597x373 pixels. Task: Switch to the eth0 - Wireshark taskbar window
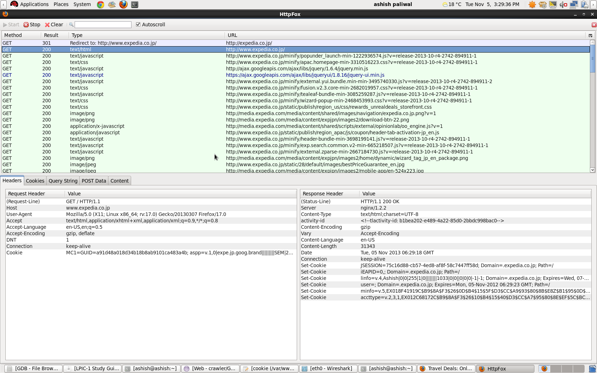coord(328,369)
